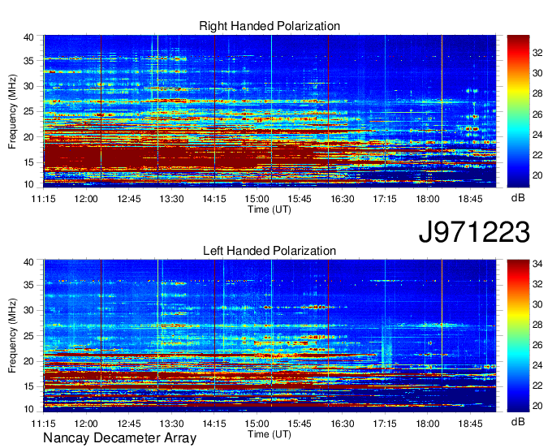Click the 35 MHz tick on Right Handed plot
This screenshot has width=552, height=448.
28,61
